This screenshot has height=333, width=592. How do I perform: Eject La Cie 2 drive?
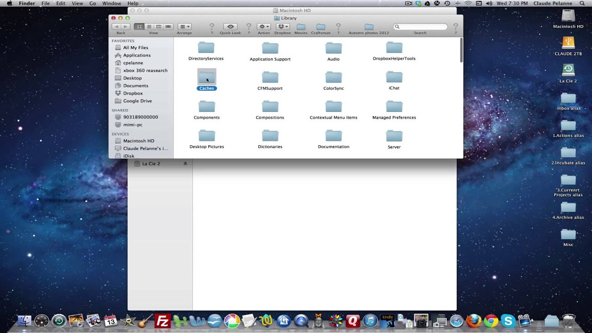[185, 164]
